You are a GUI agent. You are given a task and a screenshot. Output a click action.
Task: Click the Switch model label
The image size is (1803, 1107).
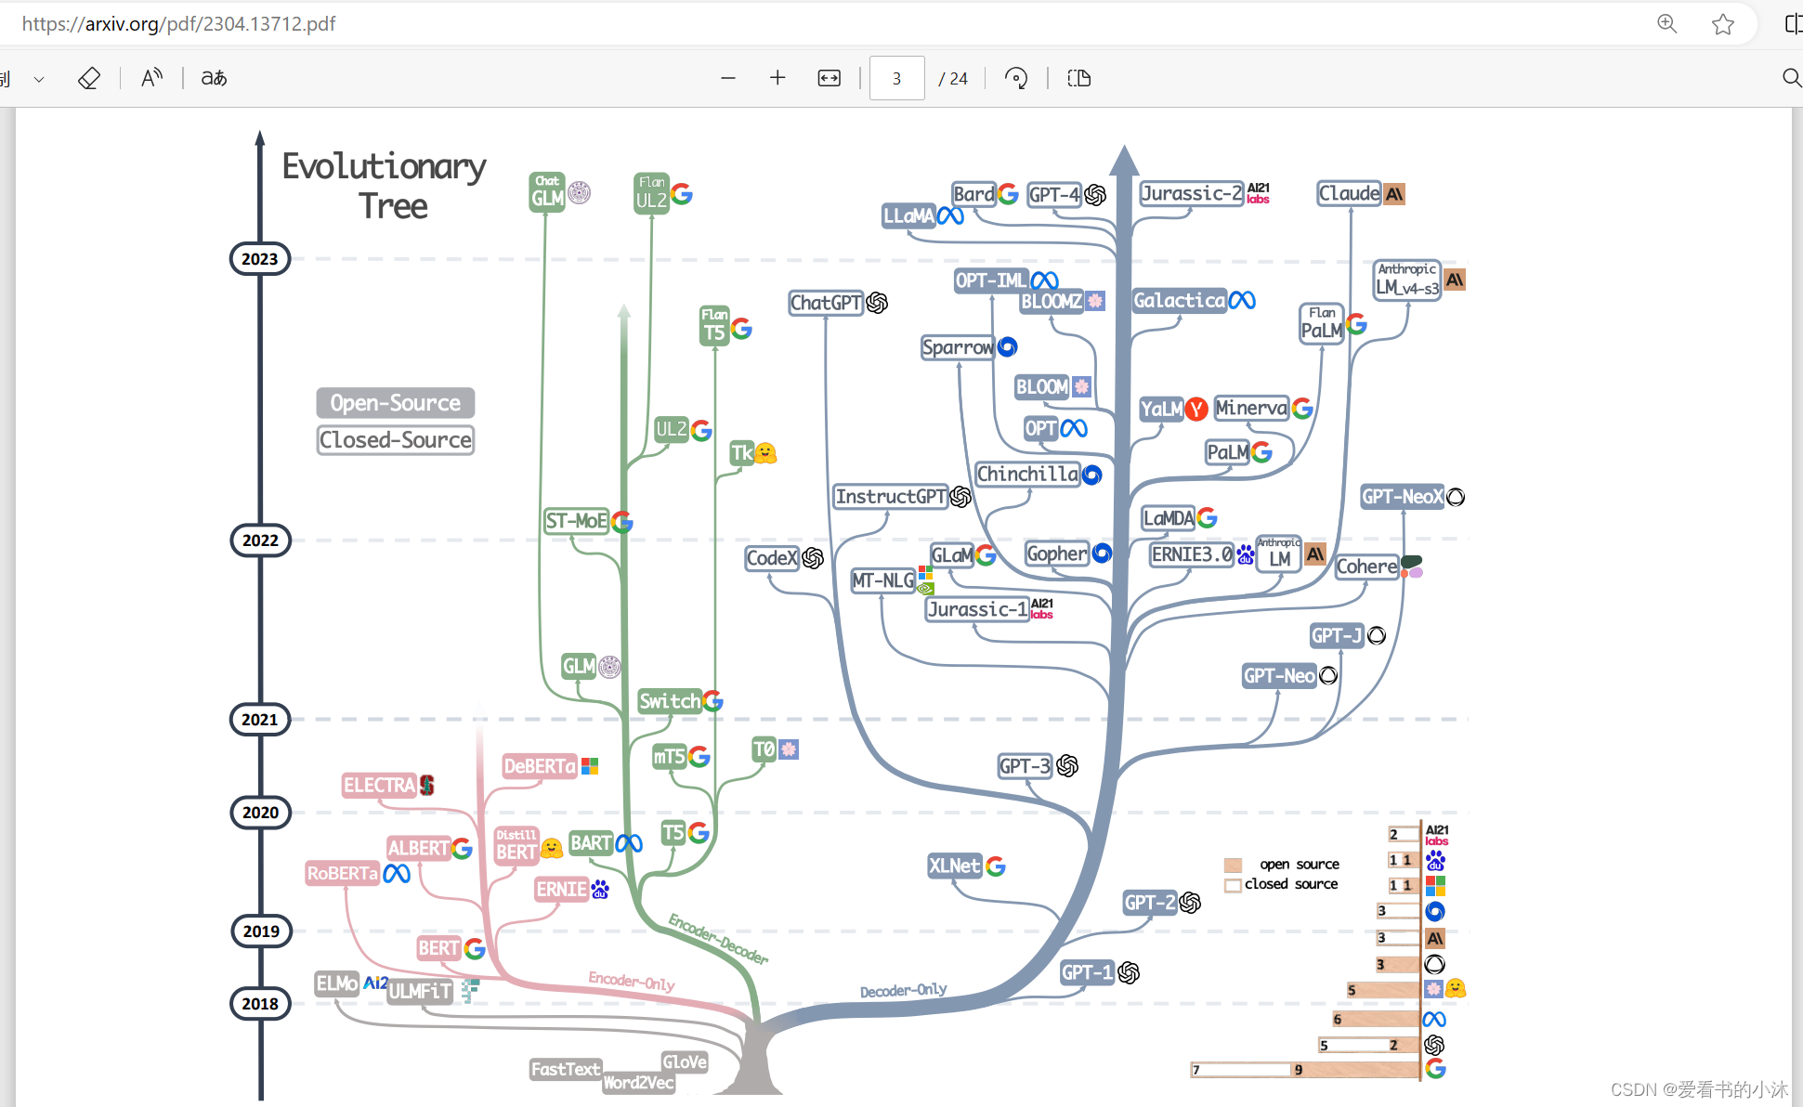pos(670,701)
